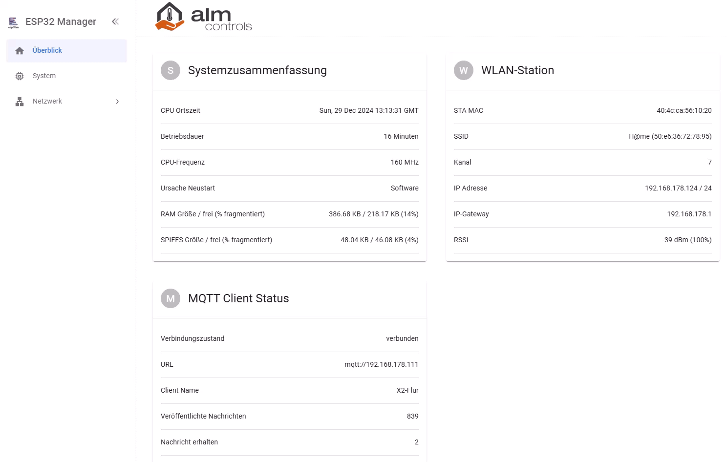Select connection state value verbunden
Viewport: 727px width, 462px height.
point(402,338)
